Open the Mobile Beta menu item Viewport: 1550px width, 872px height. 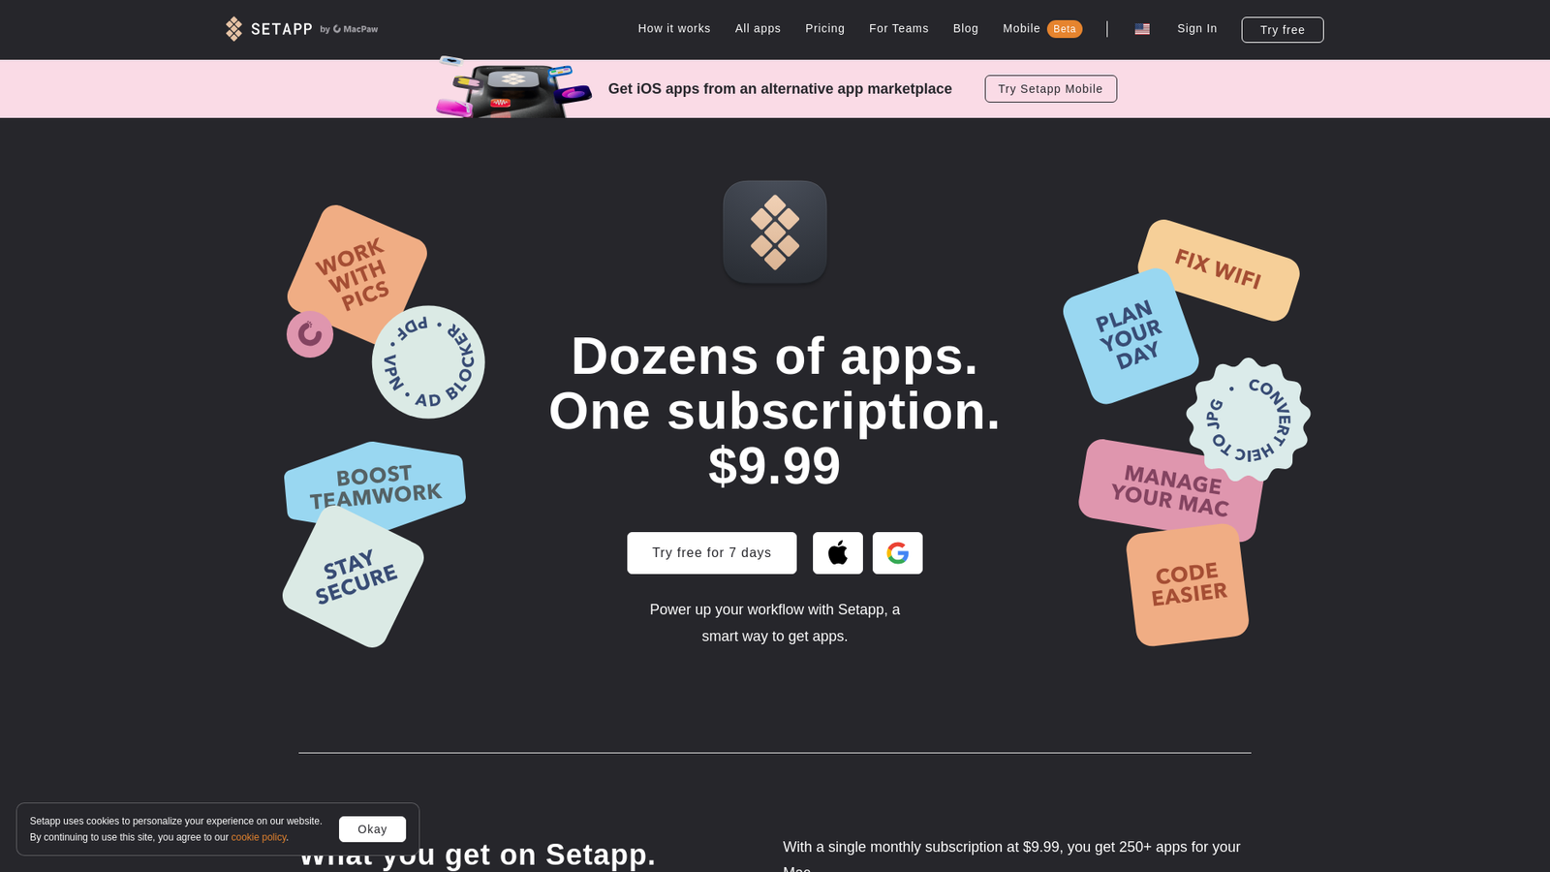click(1042, 29)
